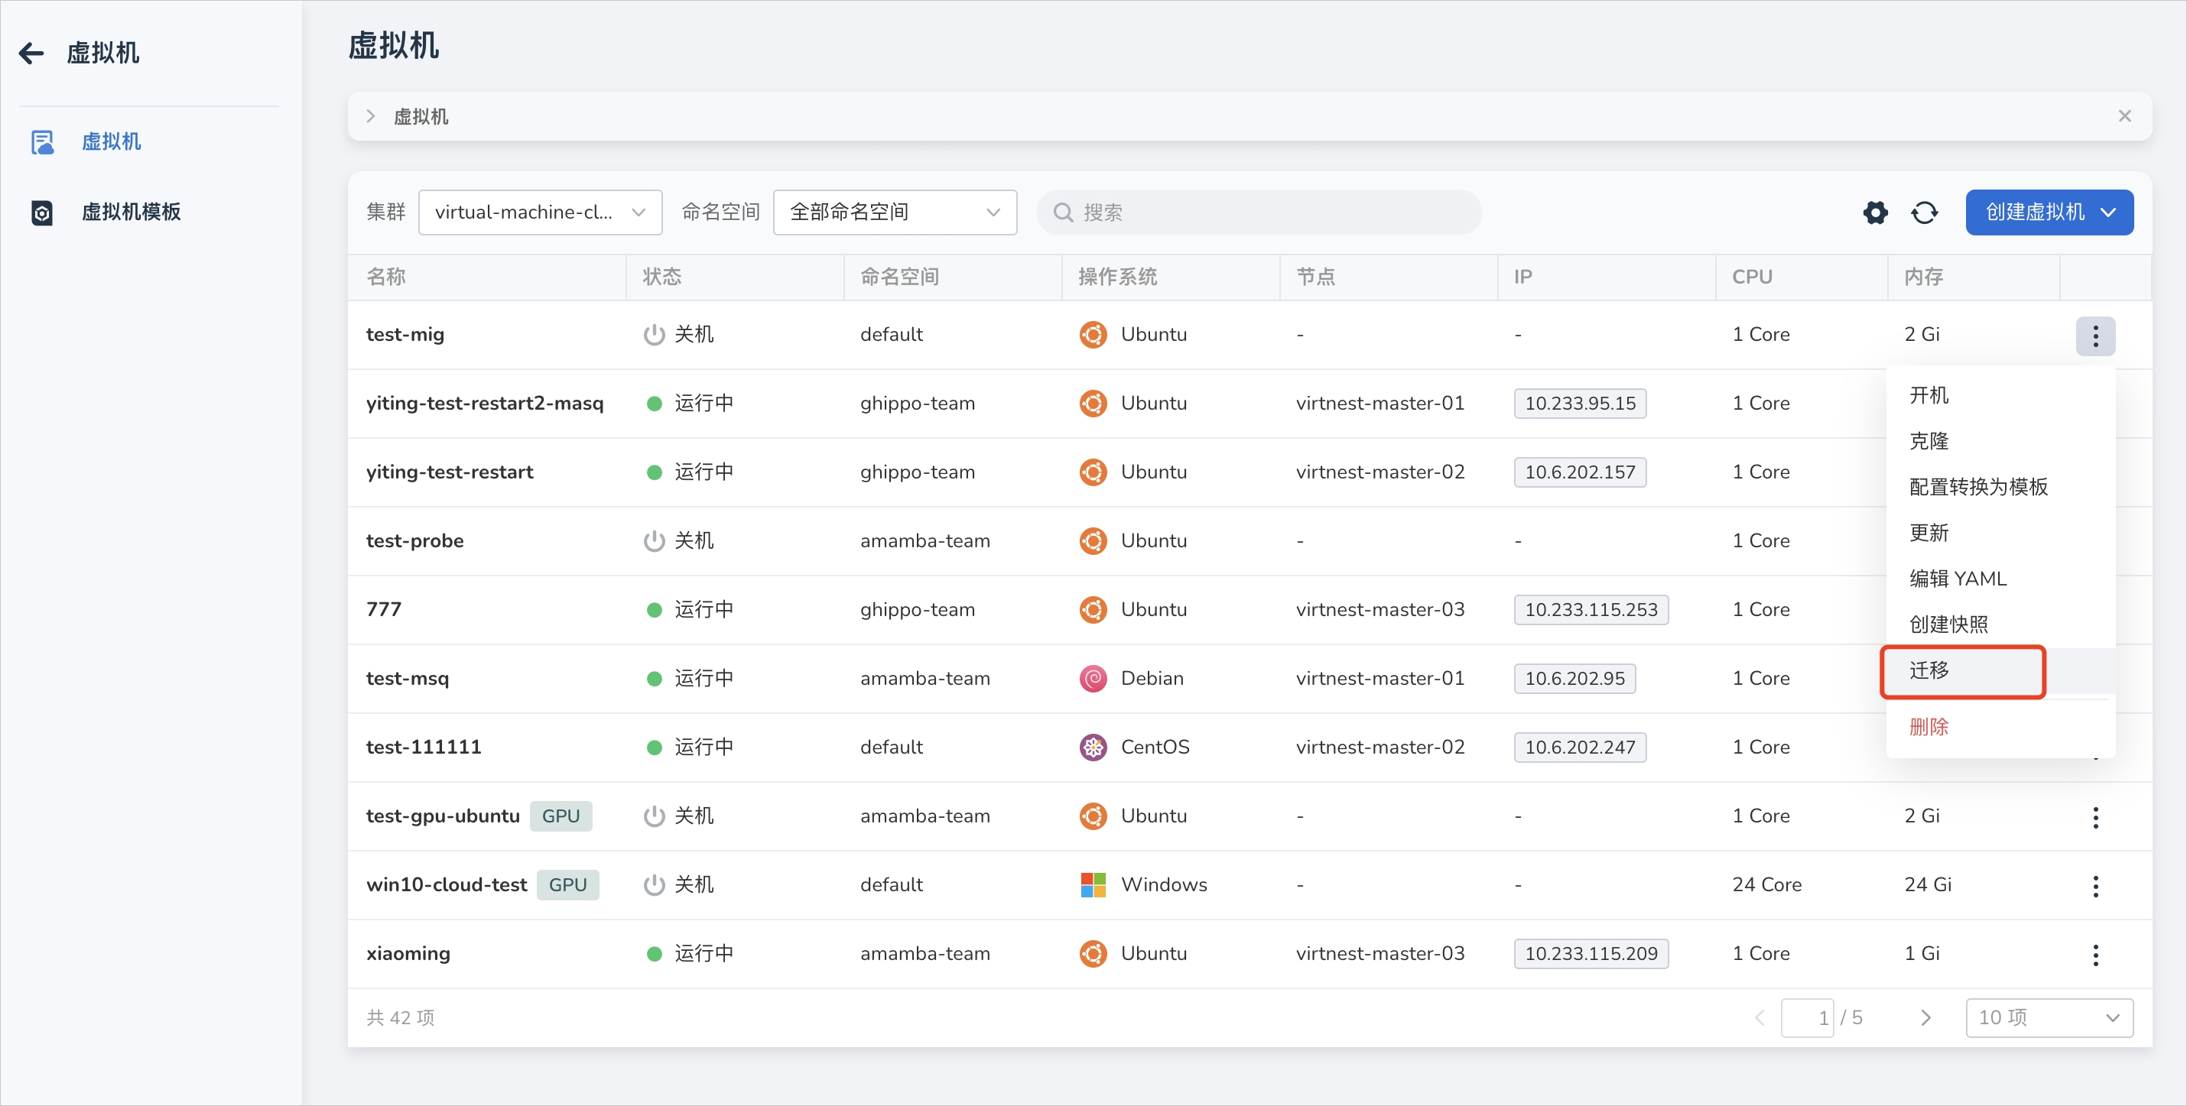Viewport: 2187px width, 1106px height.
Task: Select 配置转换为模板 menu entry
Action: (x=2000, y=486)
